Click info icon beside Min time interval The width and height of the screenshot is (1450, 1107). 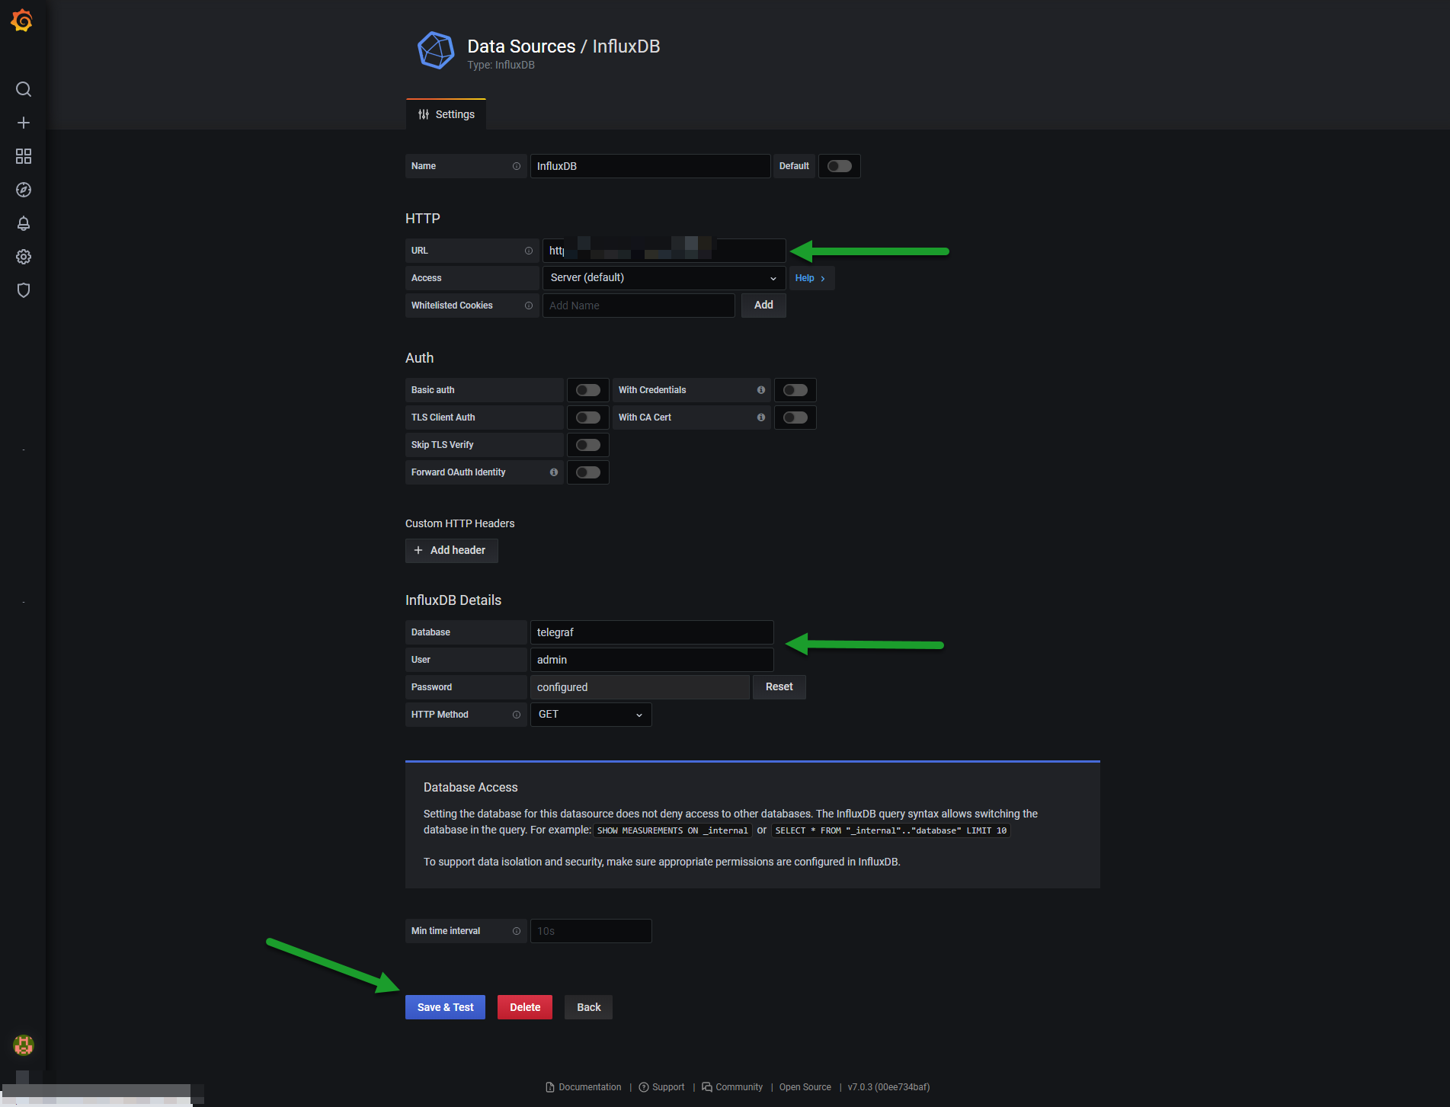(517, 931)
